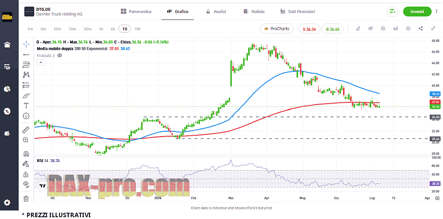The width and height of the screenshot is (443, 219).
Task: Click the blue 38.62 price axis label
Action: [x=434, y=93]
